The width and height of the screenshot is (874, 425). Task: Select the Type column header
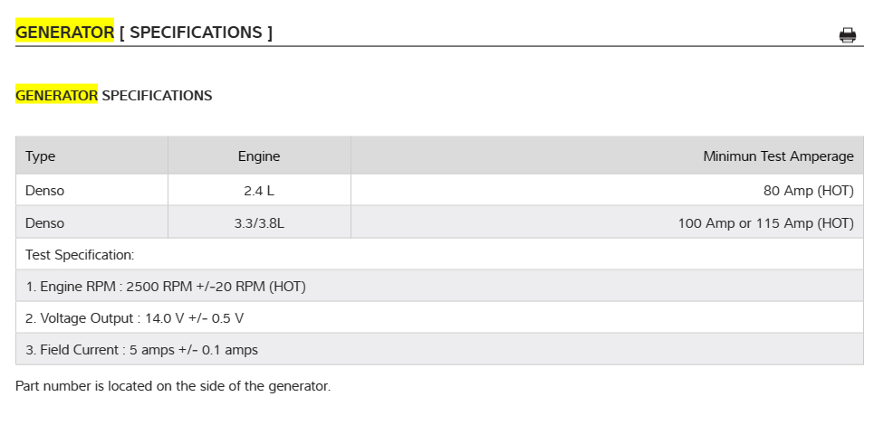[41, 156]
